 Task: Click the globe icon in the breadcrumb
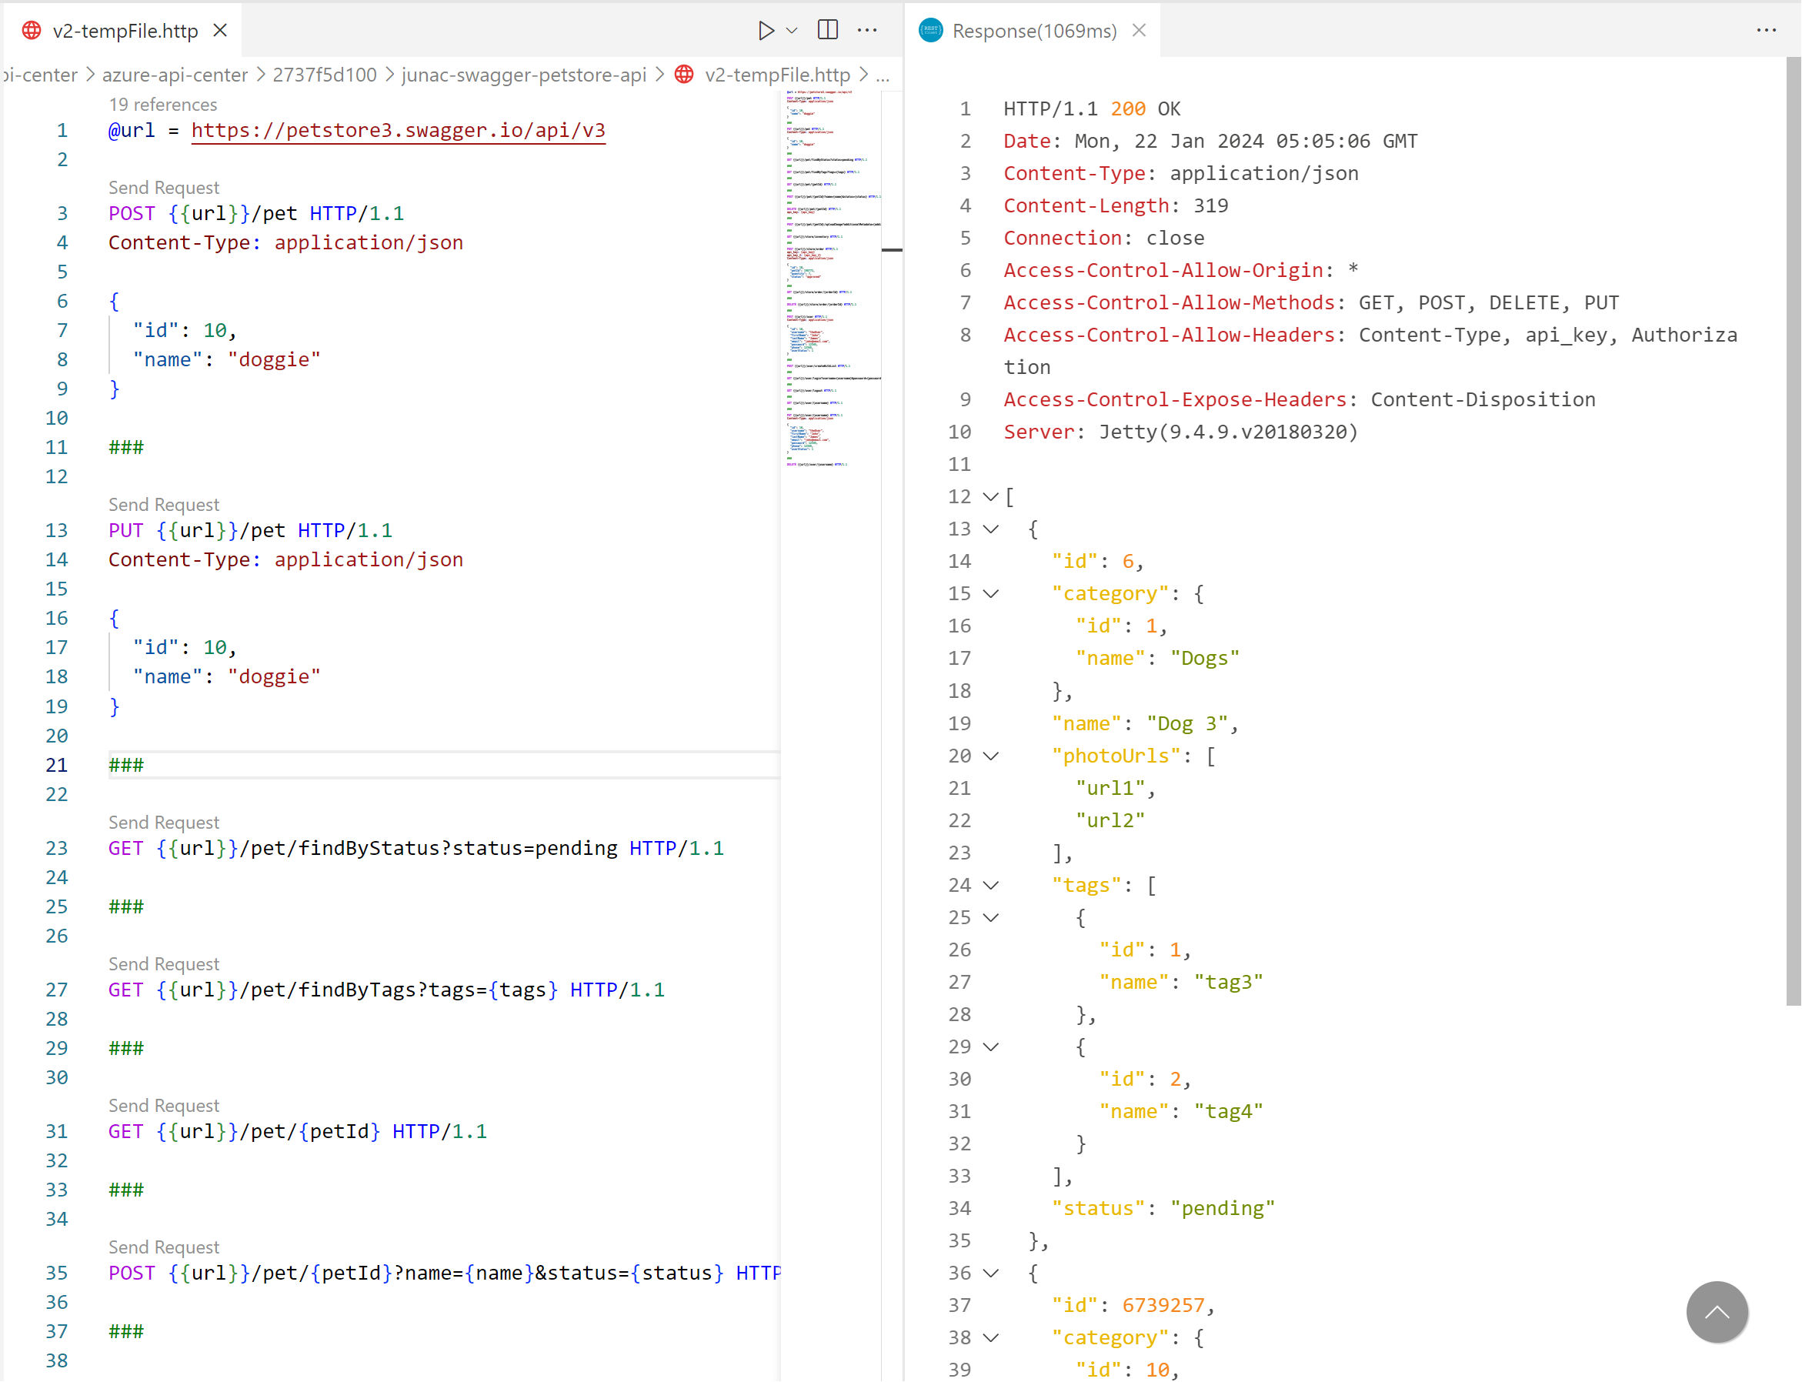[684, 75]
